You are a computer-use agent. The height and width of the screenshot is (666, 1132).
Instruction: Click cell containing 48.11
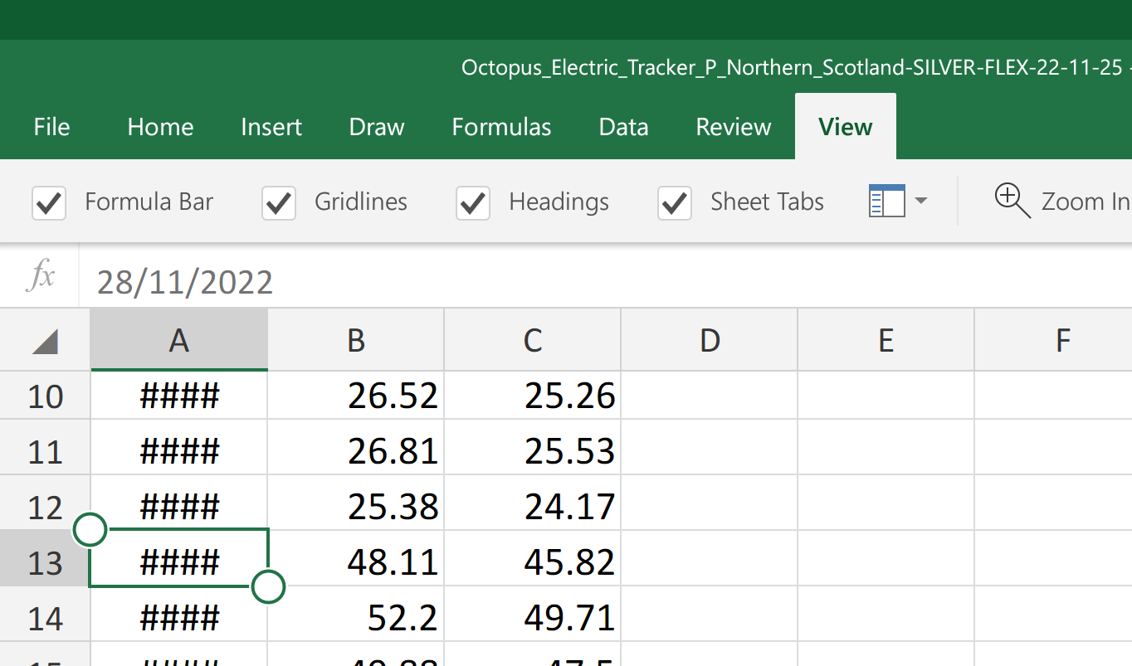pyautogui.click(x=356, y=562)
